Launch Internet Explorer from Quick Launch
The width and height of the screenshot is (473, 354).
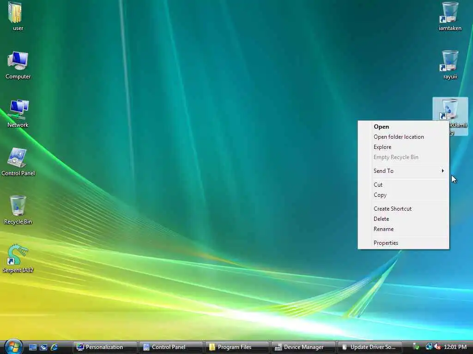pyautogui.click(x=55, y=347)
